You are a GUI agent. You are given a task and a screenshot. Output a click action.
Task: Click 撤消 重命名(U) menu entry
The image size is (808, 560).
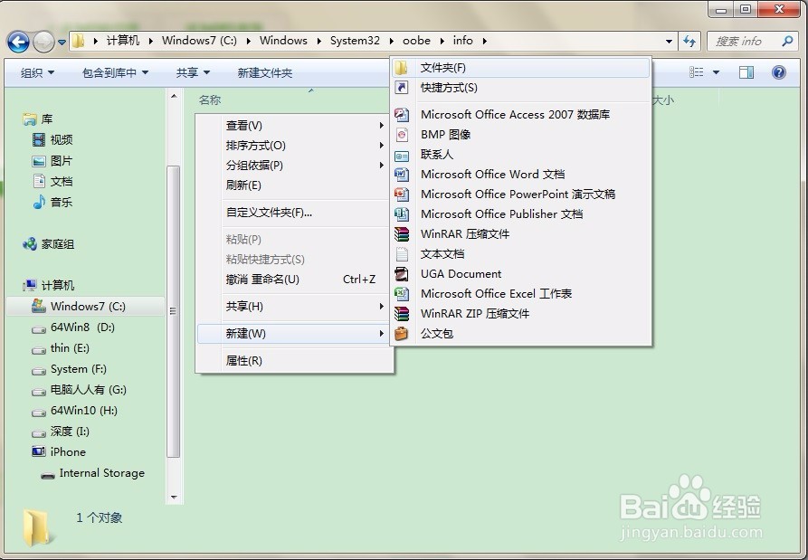pyautogui.click(x=292, y=280)
